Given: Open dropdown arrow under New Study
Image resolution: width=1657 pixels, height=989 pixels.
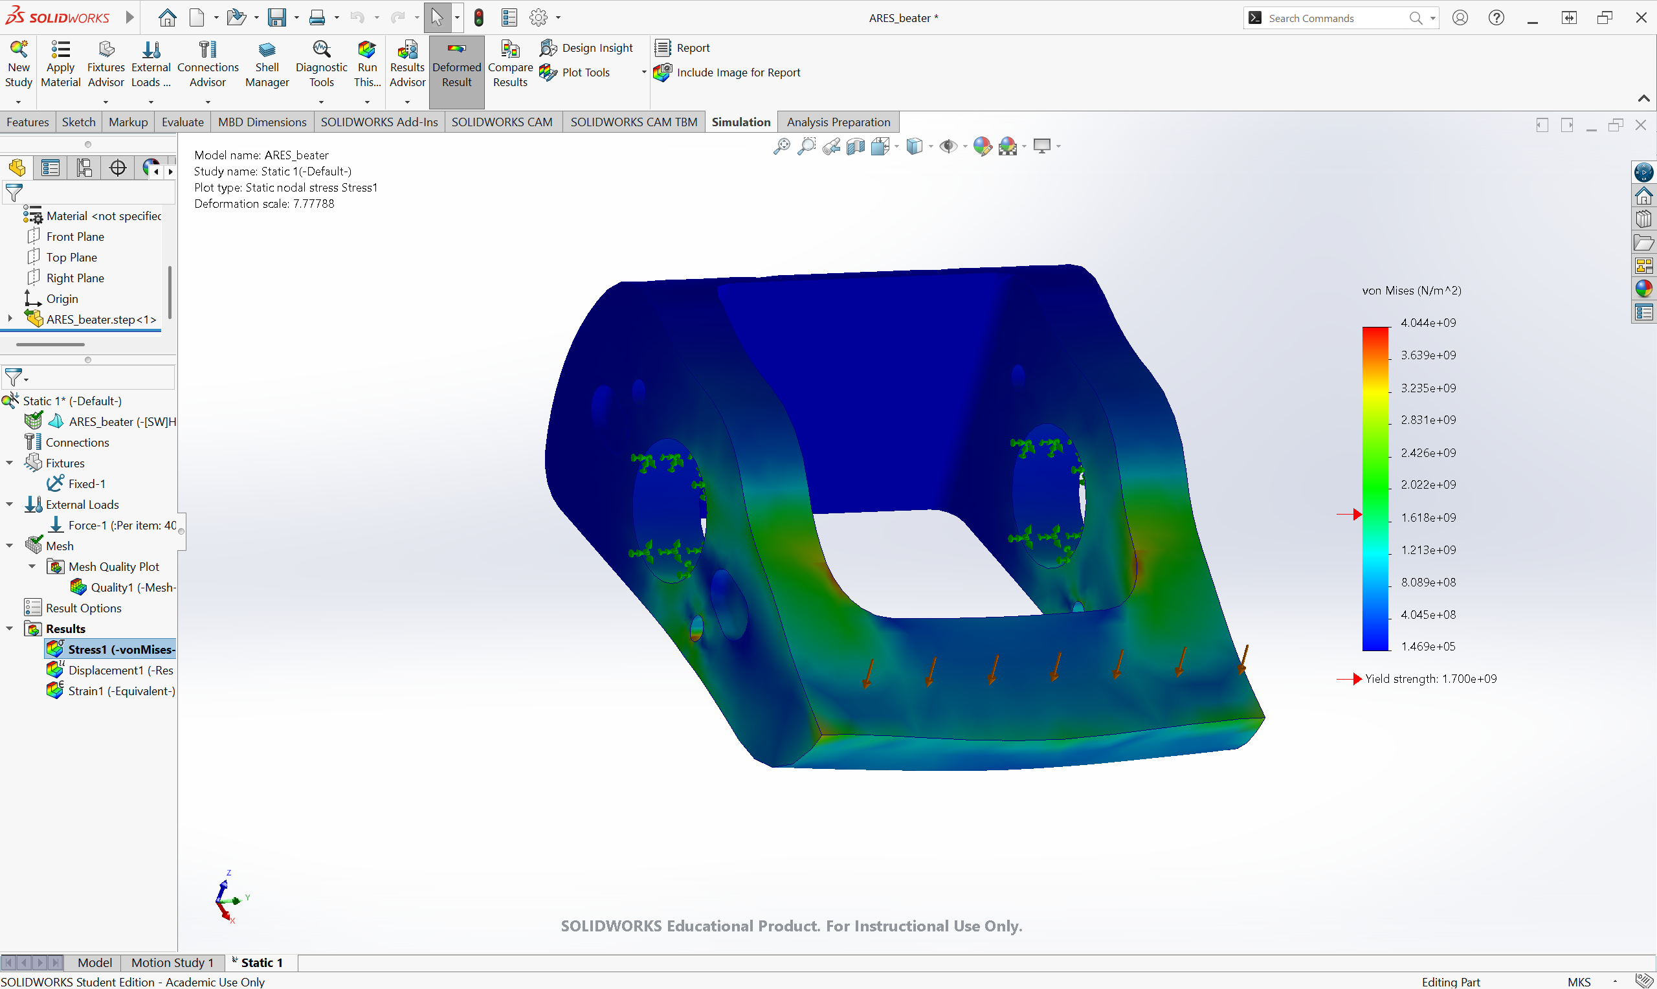Looking at the screenshot, I should [x=18, y=102].
